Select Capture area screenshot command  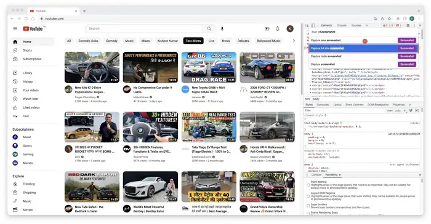[363, 41]
